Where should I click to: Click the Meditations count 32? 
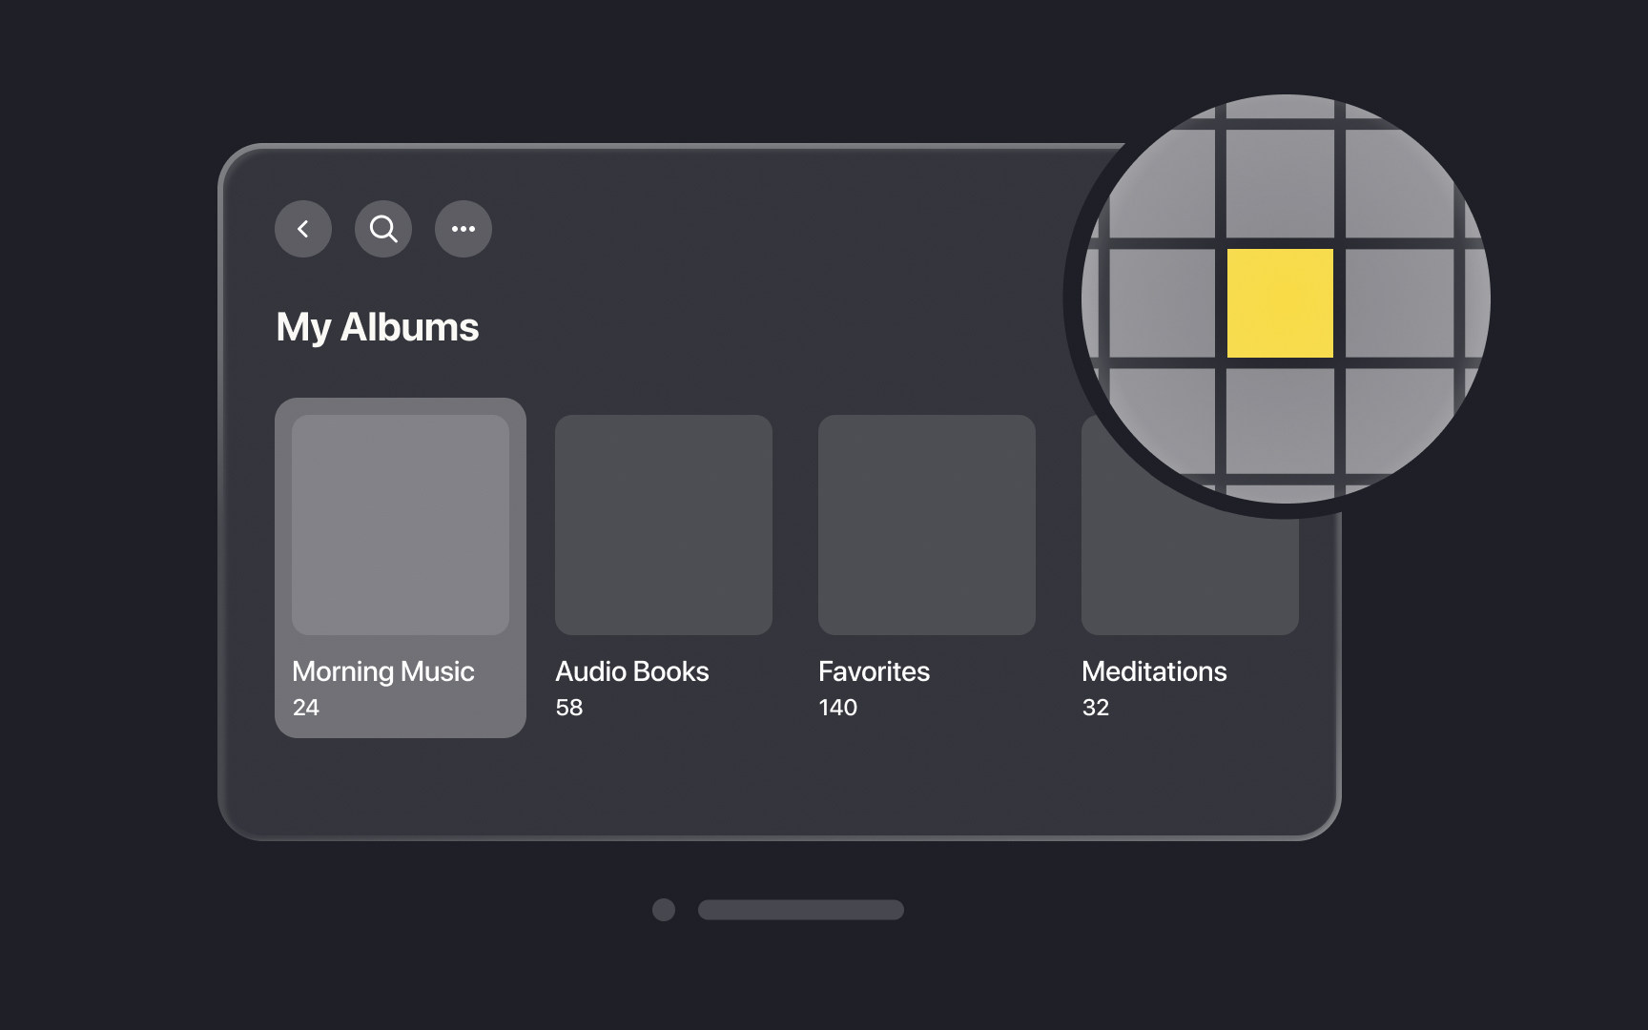click(1096, 708)
